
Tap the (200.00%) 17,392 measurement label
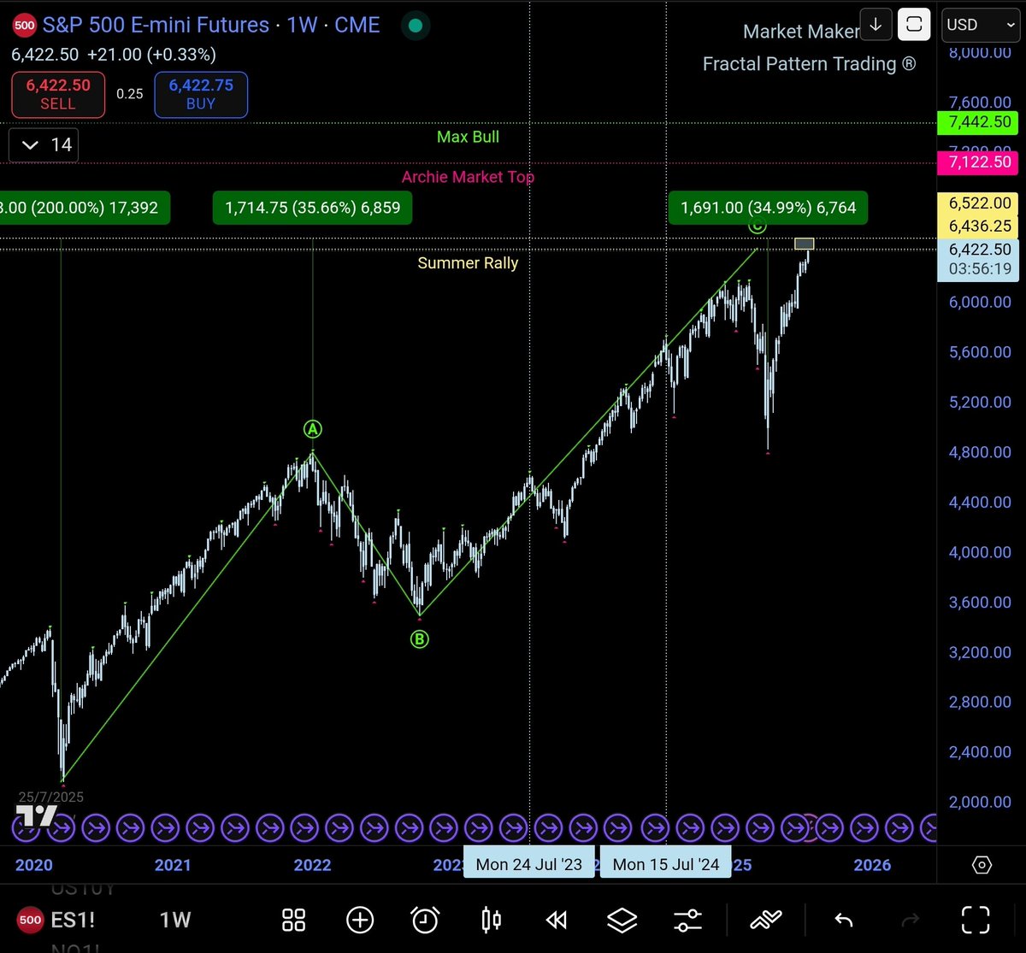pyautogui.click(x=85, y=208)
